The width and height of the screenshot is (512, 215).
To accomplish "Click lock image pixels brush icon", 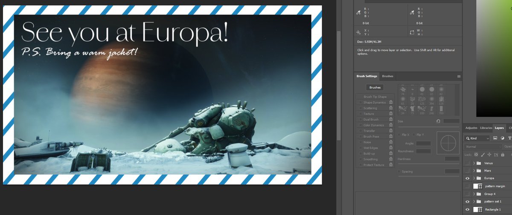I will coord(483,155).
